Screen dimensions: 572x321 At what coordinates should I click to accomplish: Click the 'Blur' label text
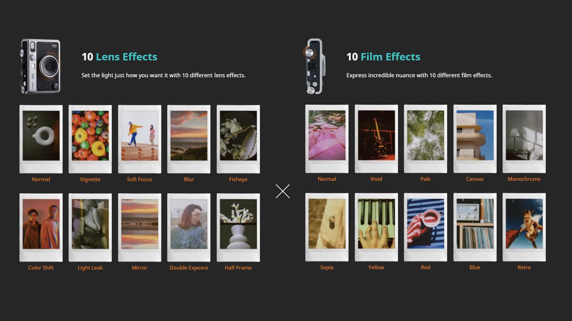click(189, 179)
